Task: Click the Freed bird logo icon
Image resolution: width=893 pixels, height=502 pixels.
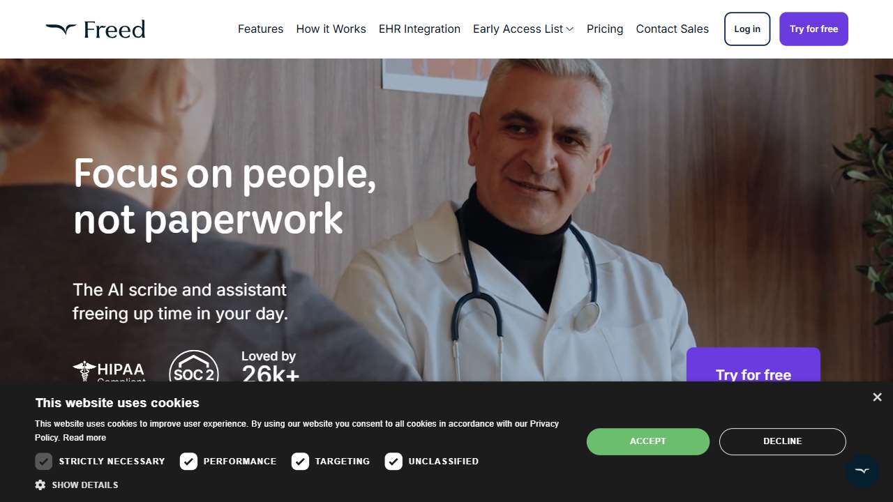Action: (x=61, y=29)
